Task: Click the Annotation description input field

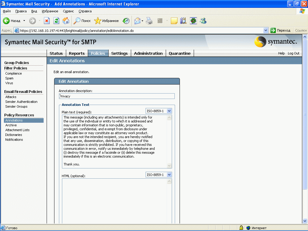Action: pos(117,96)
